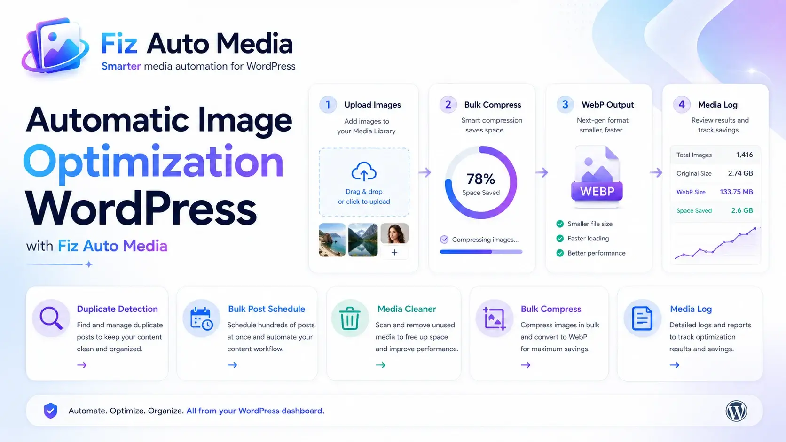Click the arrow under Media Cleaner
Screen dimensions: 786x442
381,365
